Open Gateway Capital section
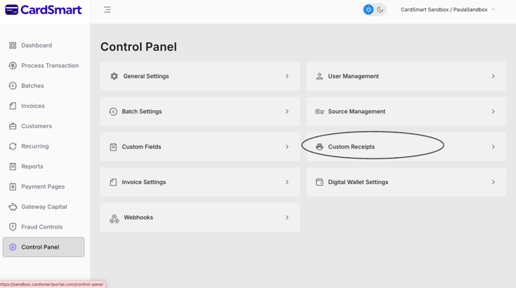This screenshot has height=288, width=516. click(44, 206)
